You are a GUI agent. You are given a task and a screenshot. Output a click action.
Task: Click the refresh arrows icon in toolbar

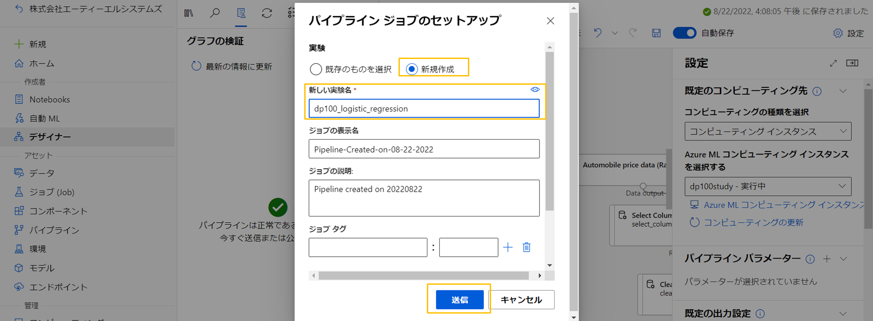coord(267,13)
